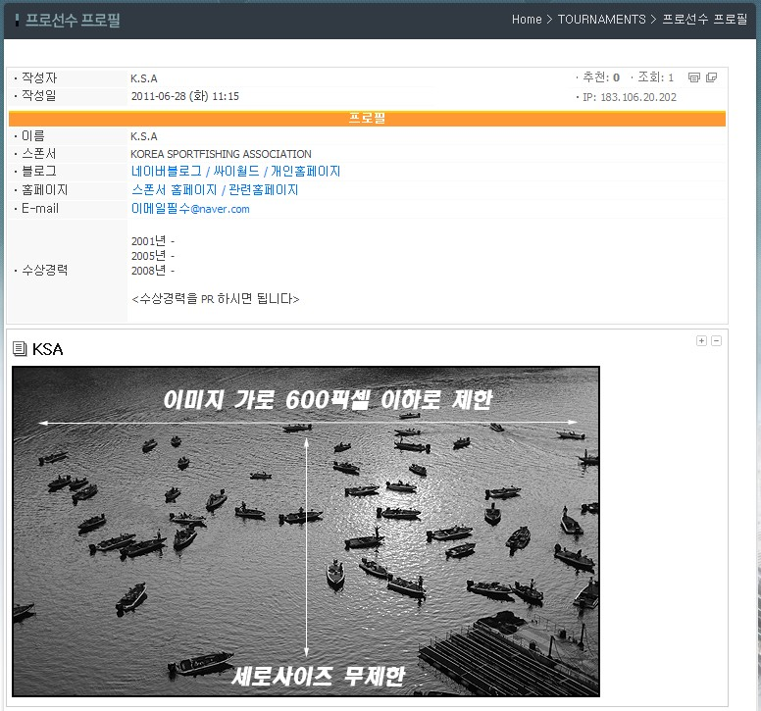Open the 싸이월드 link
This screenshot has width=761, height=711.
tap(236, 171)
